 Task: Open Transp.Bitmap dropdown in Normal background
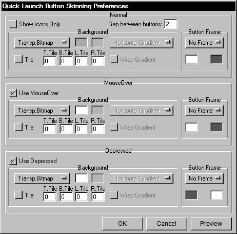pos(42,43)
